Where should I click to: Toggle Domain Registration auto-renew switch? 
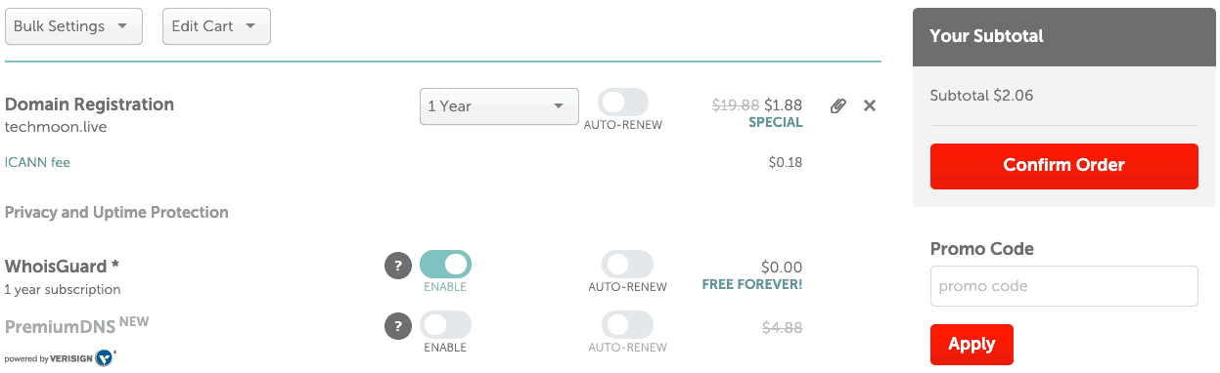coord(623,103)
